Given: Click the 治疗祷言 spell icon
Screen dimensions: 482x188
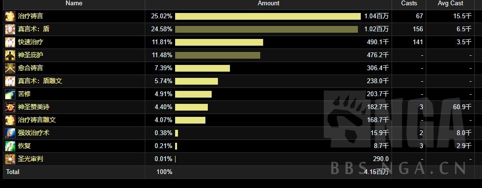Looking at the screenshot, I should (10, 16).
